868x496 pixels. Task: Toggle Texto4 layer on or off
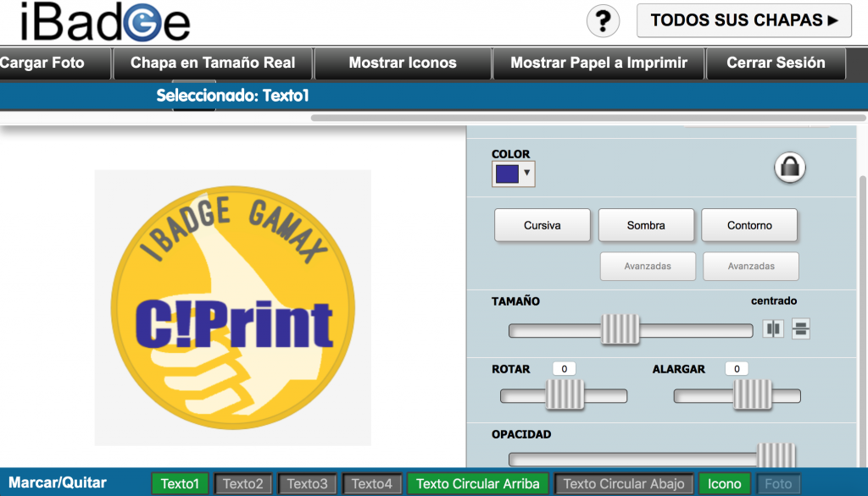(372, 484)
